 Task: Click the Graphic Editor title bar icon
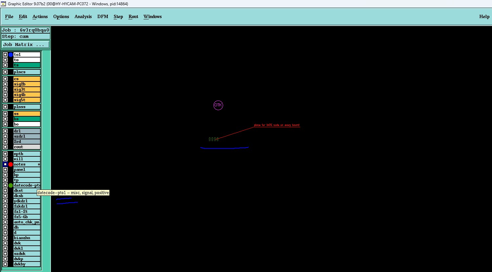tap(3, 4)
